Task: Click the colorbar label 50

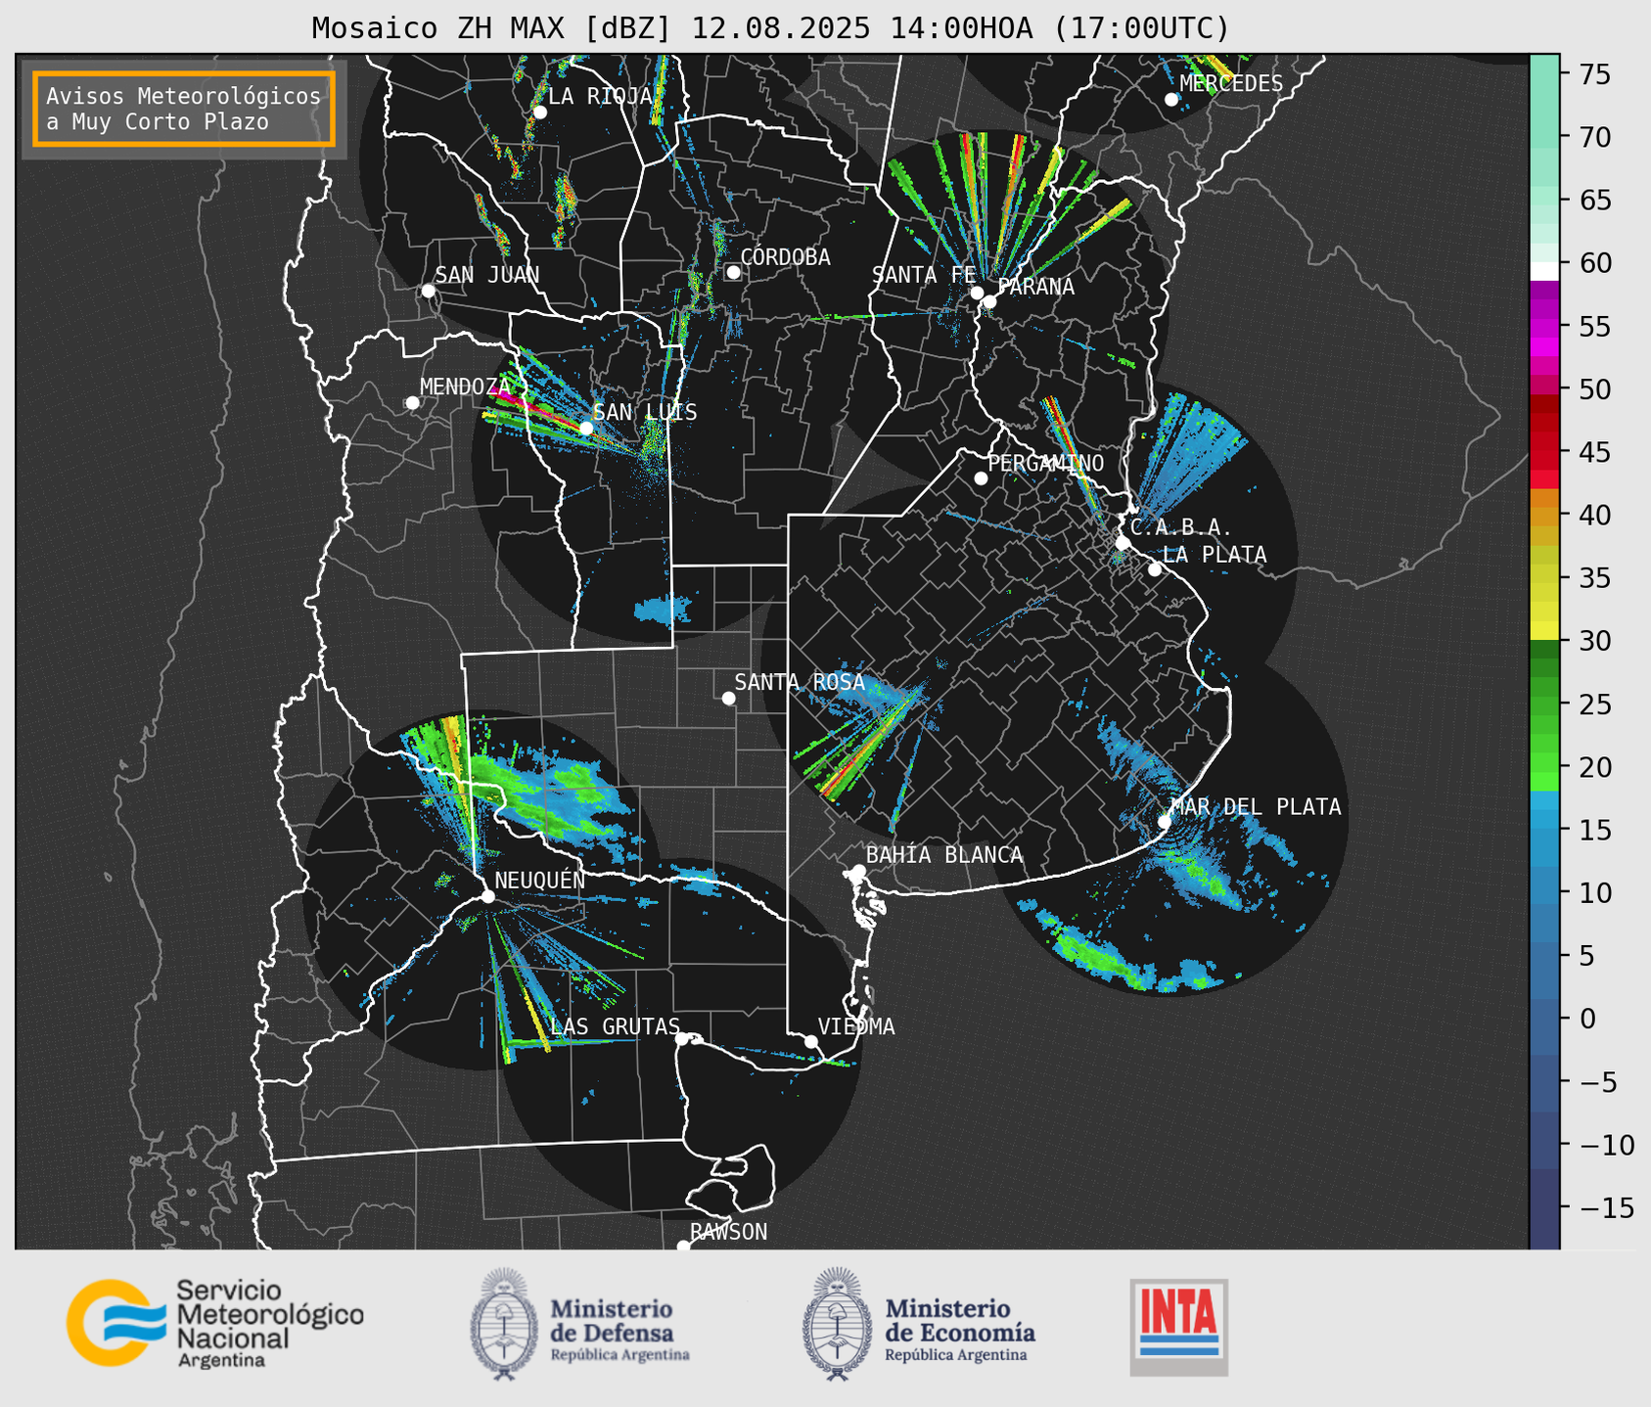Action: [1594, 389]
